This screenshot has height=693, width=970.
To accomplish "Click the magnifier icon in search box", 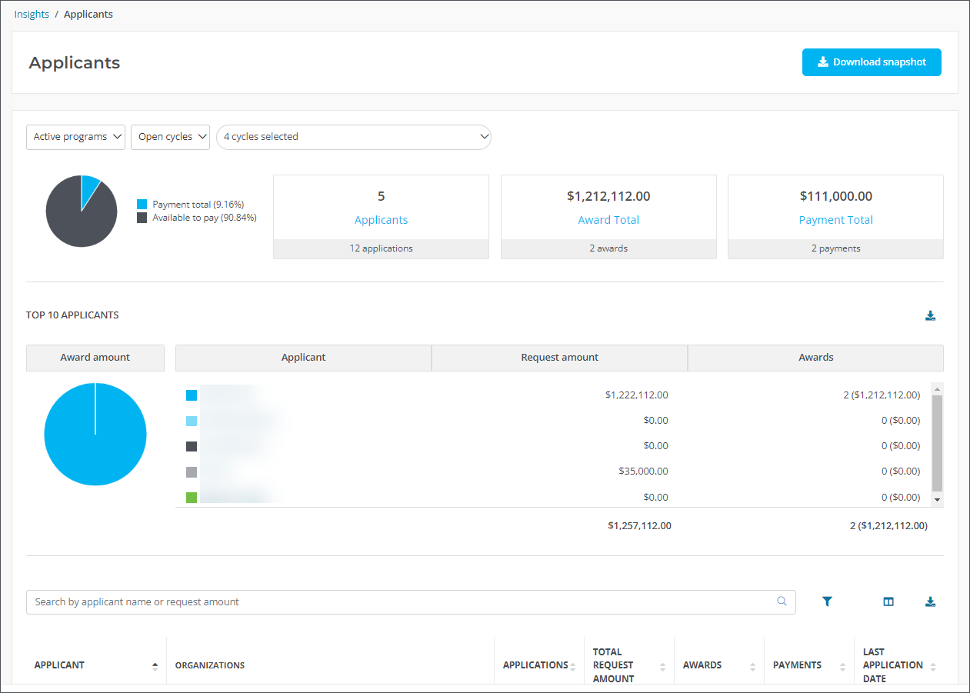I will [x=782, y=601].
